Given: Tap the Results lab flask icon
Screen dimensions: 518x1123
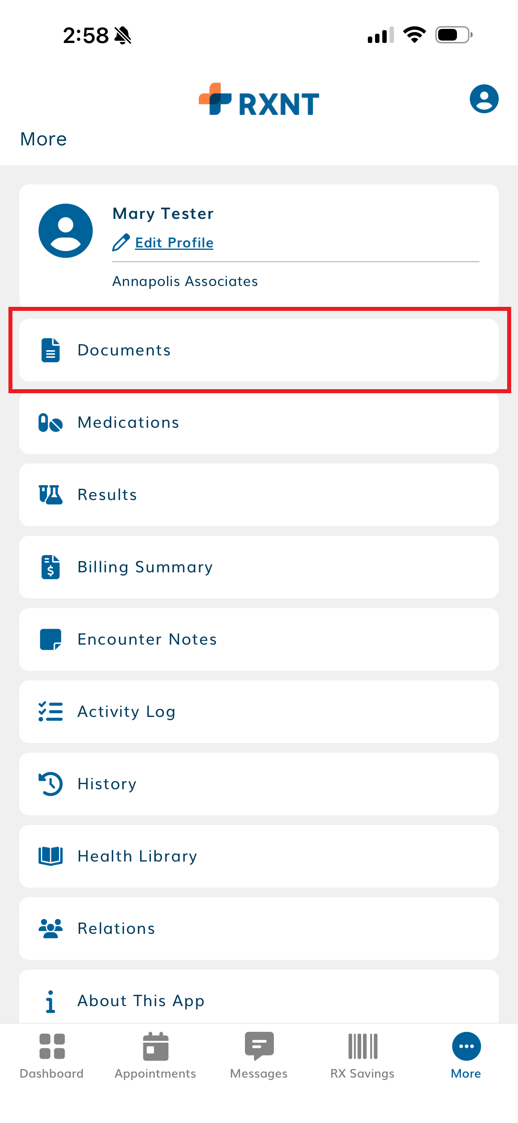Looking at the screenshot, I should [51, 495].
